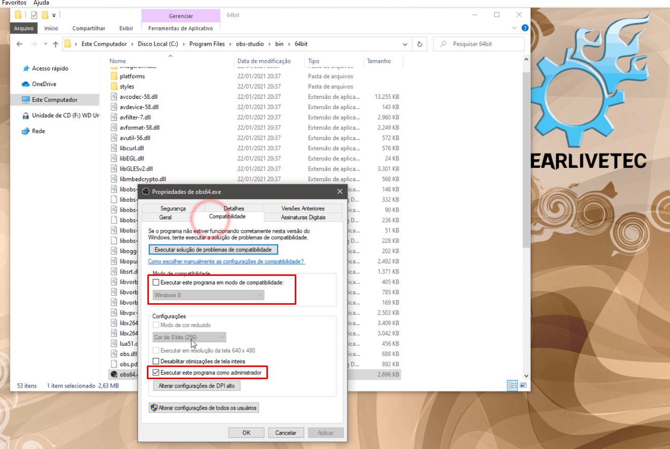Click Alterar configurações de DPI alto
Screen dimensions: 670x449
point(197,386)
